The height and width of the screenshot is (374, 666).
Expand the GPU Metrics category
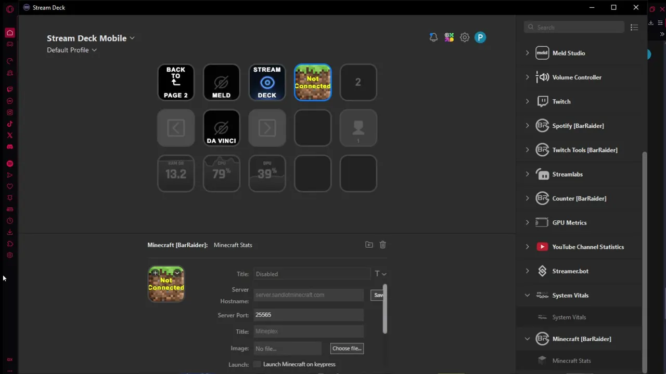pyautogui.click(x=527, y=222)
